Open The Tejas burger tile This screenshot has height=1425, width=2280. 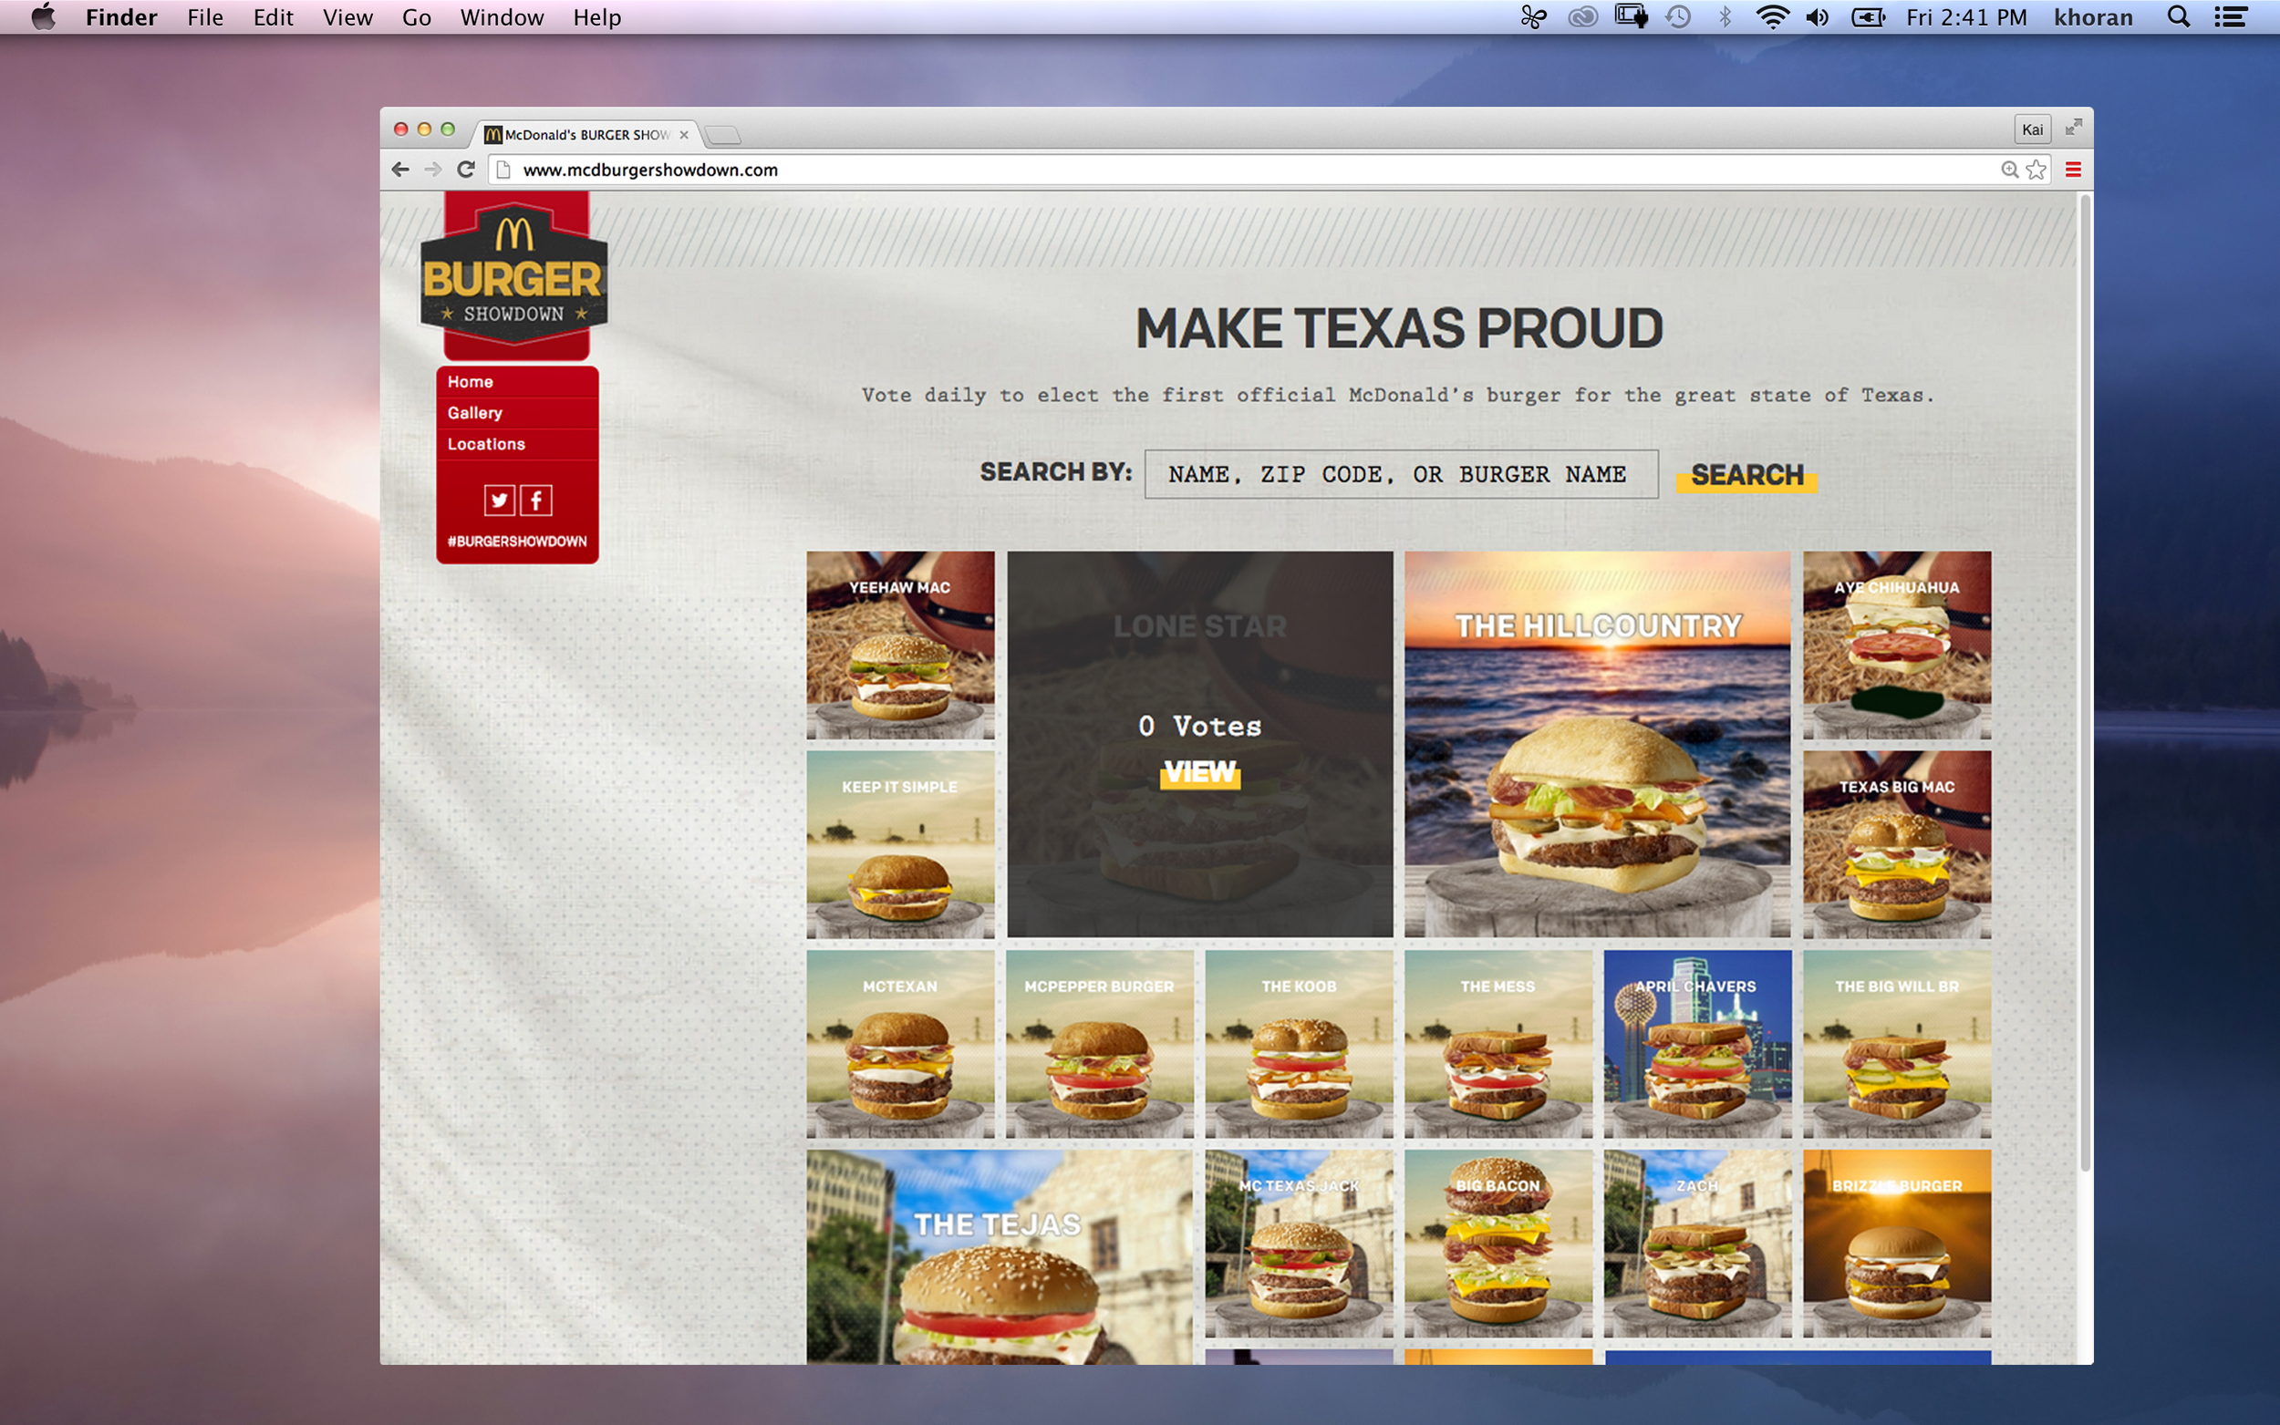[x=999, y=1257]
